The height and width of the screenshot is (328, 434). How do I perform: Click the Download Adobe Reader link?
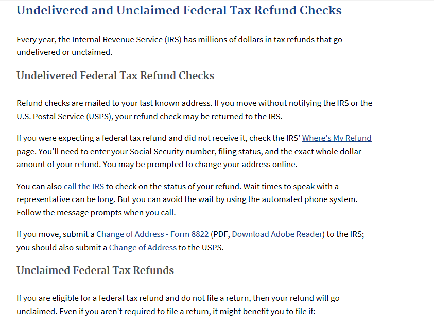(277, 234)
